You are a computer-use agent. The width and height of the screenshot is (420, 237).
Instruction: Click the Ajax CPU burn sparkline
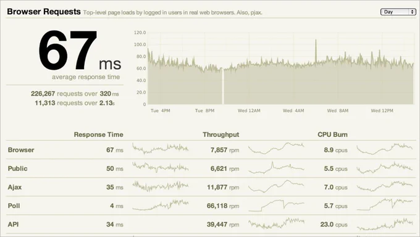(384, 186)
